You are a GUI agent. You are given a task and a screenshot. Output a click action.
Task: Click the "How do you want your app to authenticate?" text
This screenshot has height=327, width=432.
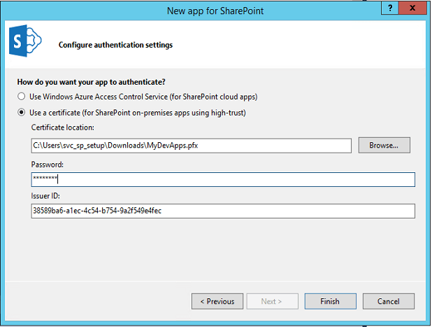pos(91,82)
